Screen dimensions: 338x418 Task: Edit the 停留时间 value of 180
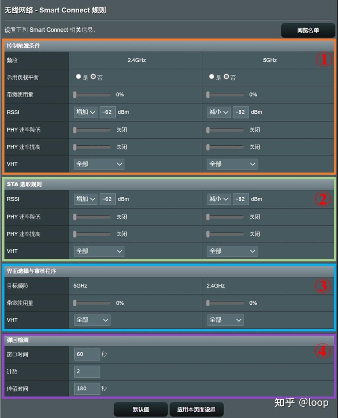coord(87,389)
